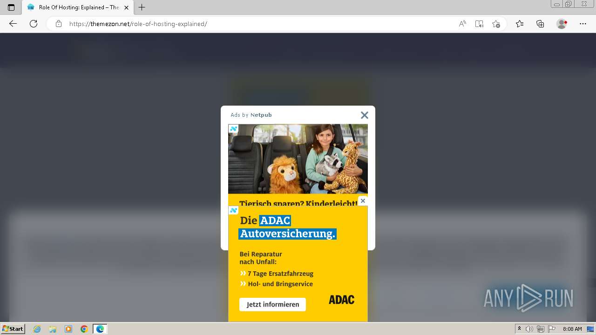596x335 pixels.
Task: Close the yellow ADAC overlay ad
Action: coord(363,201)
